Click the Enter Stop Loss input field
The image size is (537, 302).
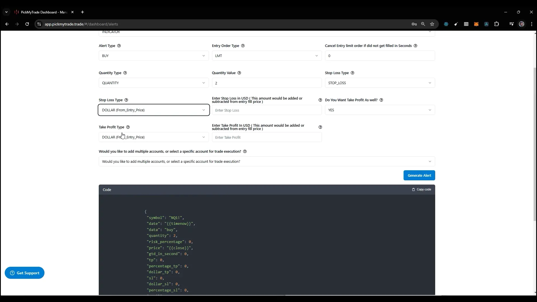[x=267, y=110]
